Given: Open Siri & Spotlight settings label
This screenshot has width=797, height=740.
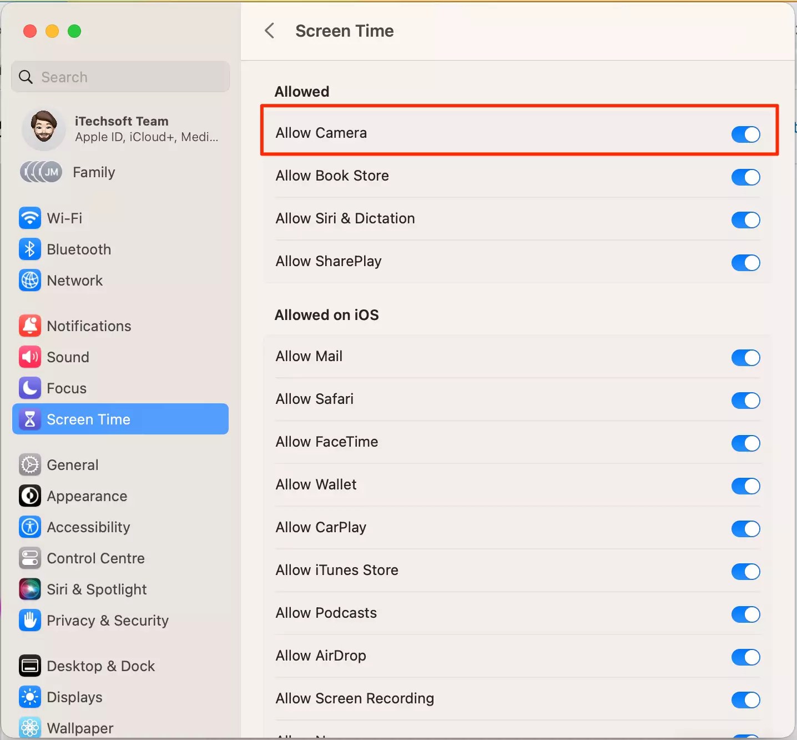Looking at the screenshot, I should coord(97,589).
